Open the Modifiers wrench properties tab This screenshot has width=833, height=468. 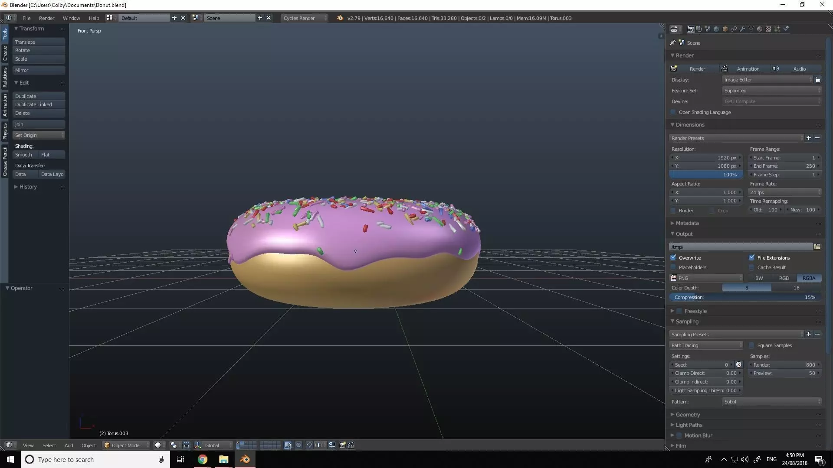tap(742, 29)
